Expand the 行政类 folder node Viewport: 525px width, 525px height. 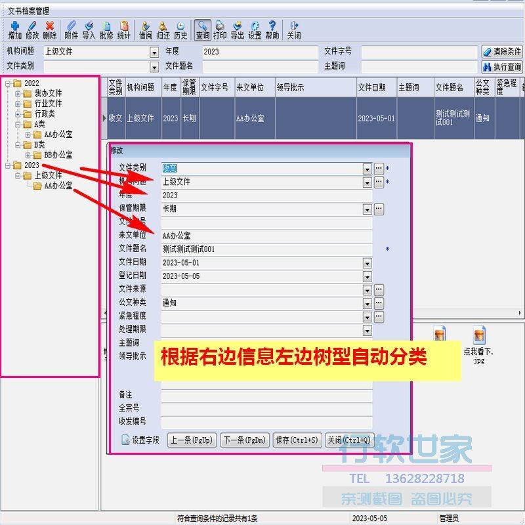click(18, 114)
